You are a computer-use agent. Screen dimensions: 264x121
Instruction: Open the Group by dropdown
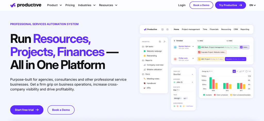[x=207, y=71]
